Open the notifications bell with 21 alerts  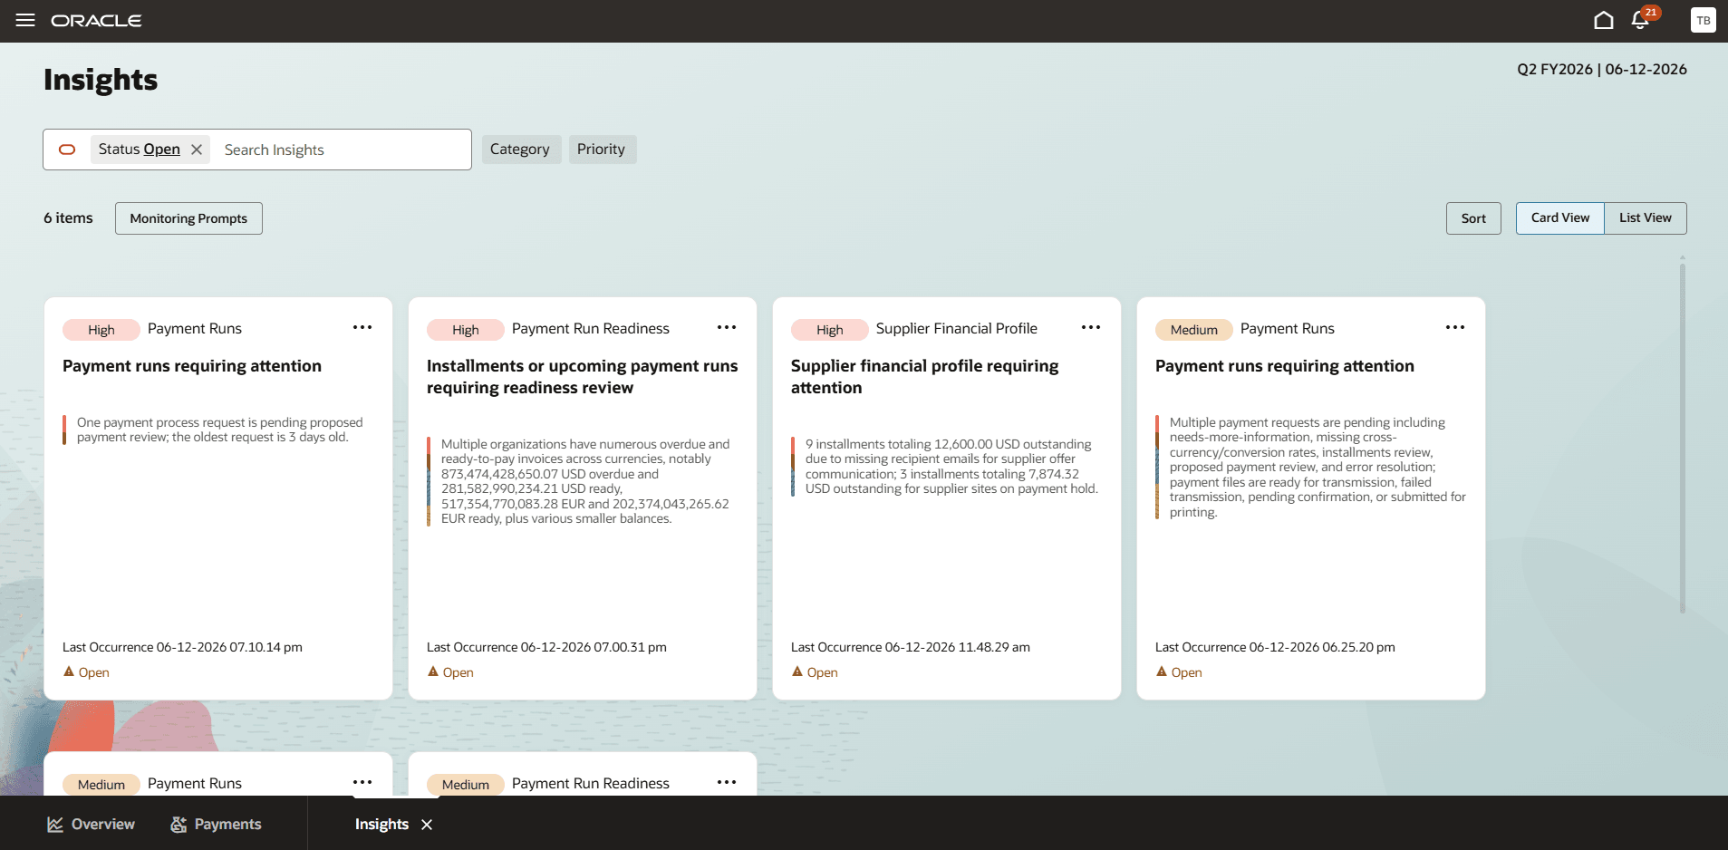click(1640, 20)
